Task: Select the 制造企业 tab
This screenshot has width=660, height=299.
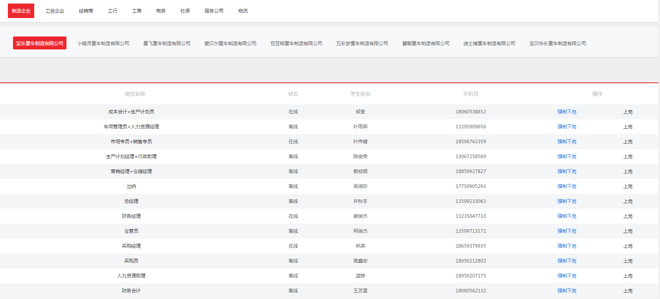Action: click(x=21, y=11)
